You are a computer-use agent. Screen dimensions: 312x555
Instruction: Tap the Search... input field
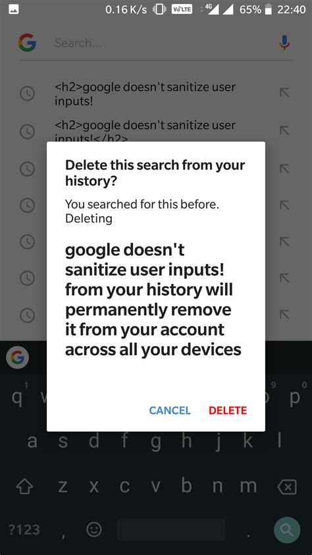pos(163,43)
